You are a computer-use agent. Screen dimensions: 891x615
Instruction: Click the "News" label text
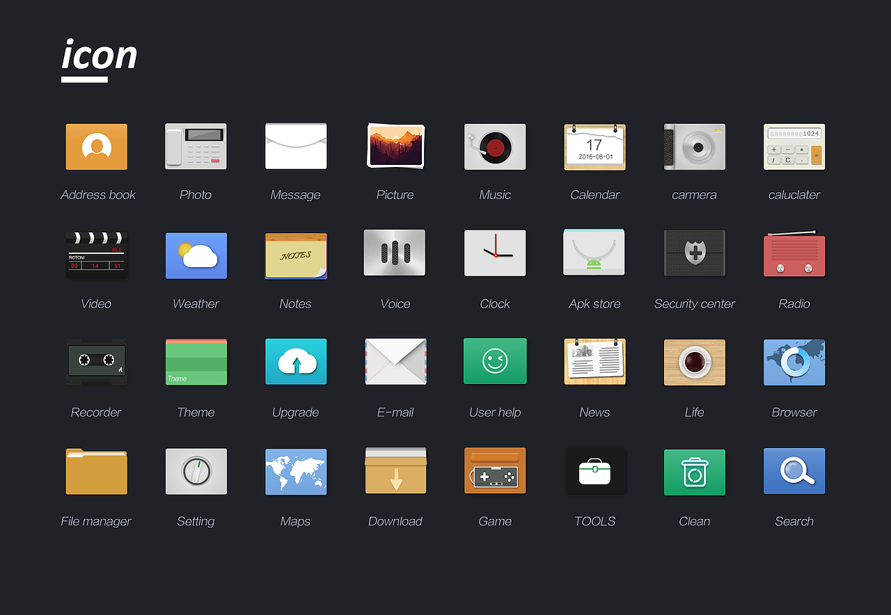click(x=594, y=413)
